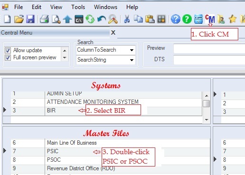The height and width of the screenshot is (175, 245).
Task: Click row number 2 in Systems
Action: point(14,102)
